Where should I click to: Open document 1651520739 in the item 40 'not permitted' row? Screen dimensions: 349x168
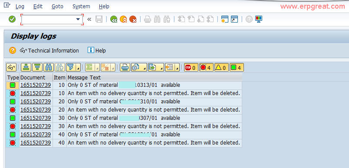pos(36,142)
